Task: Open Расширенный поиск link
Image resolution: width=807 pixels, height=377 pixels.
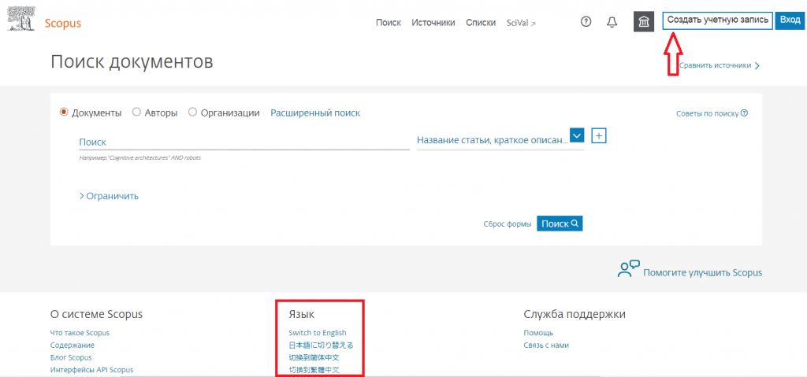Action: pos(315,113)
